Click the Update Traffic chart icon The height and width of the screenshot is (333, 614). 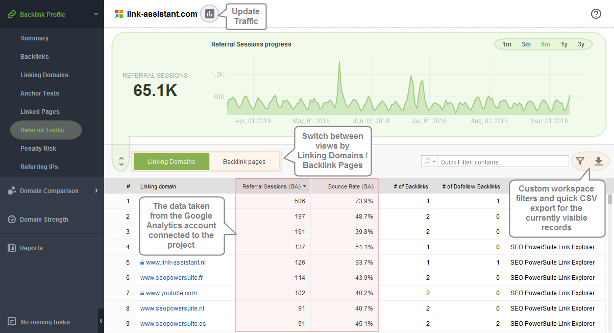[209, 14]
